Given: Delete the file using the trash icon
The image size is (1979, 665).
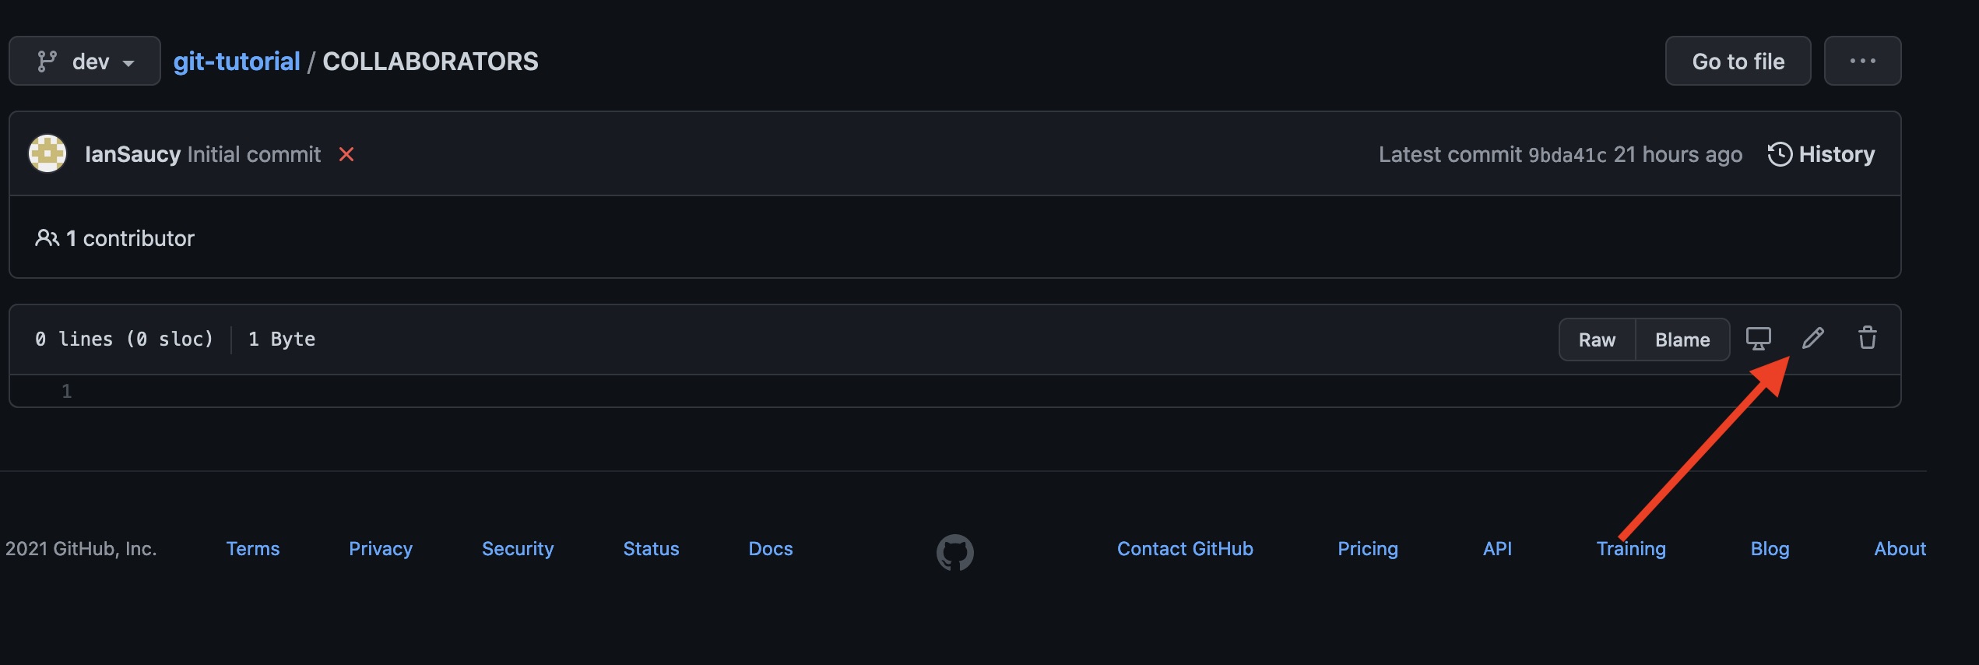Looking at the screenshot, I should [1867, 338].
